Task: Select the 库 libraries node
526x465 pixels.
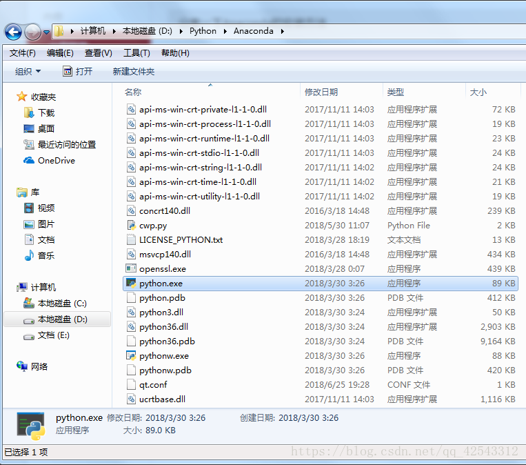Action: 28,192
